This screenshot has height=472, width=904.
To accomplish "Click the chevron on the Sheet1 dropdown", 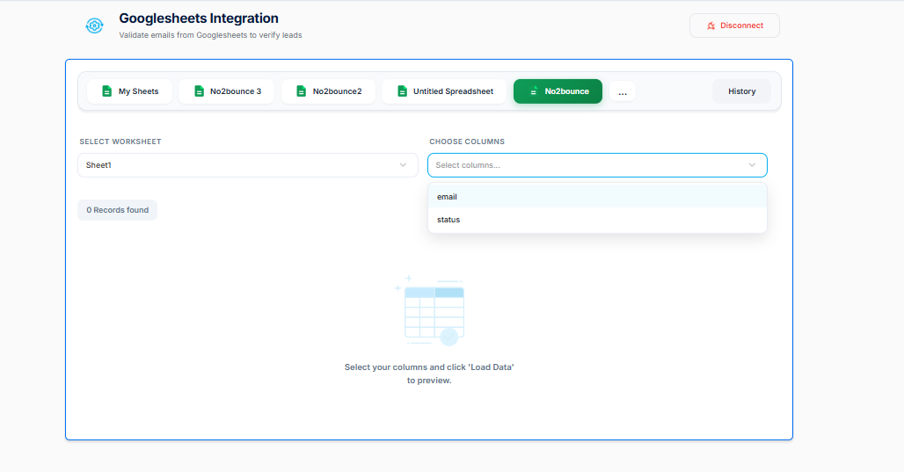I will coord(403,165).
